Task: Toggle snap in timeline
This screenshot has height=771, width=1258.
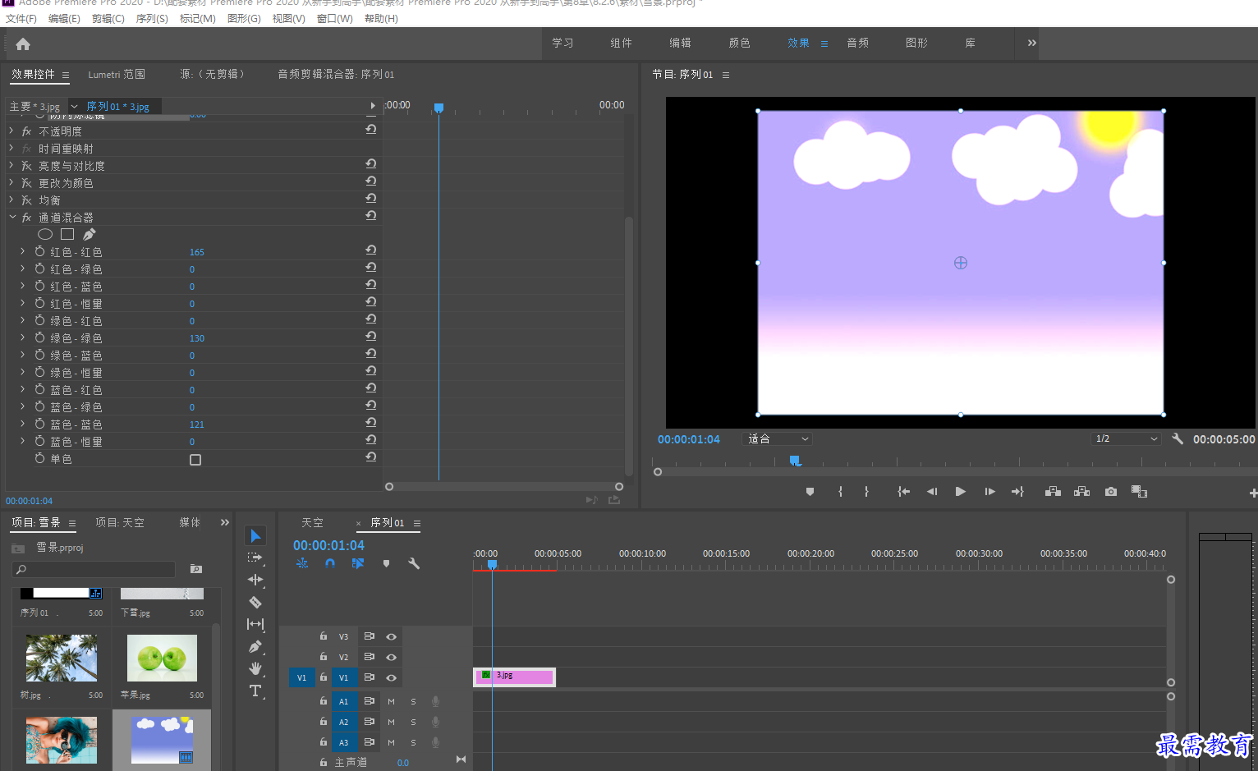Action: pos(330,563)
